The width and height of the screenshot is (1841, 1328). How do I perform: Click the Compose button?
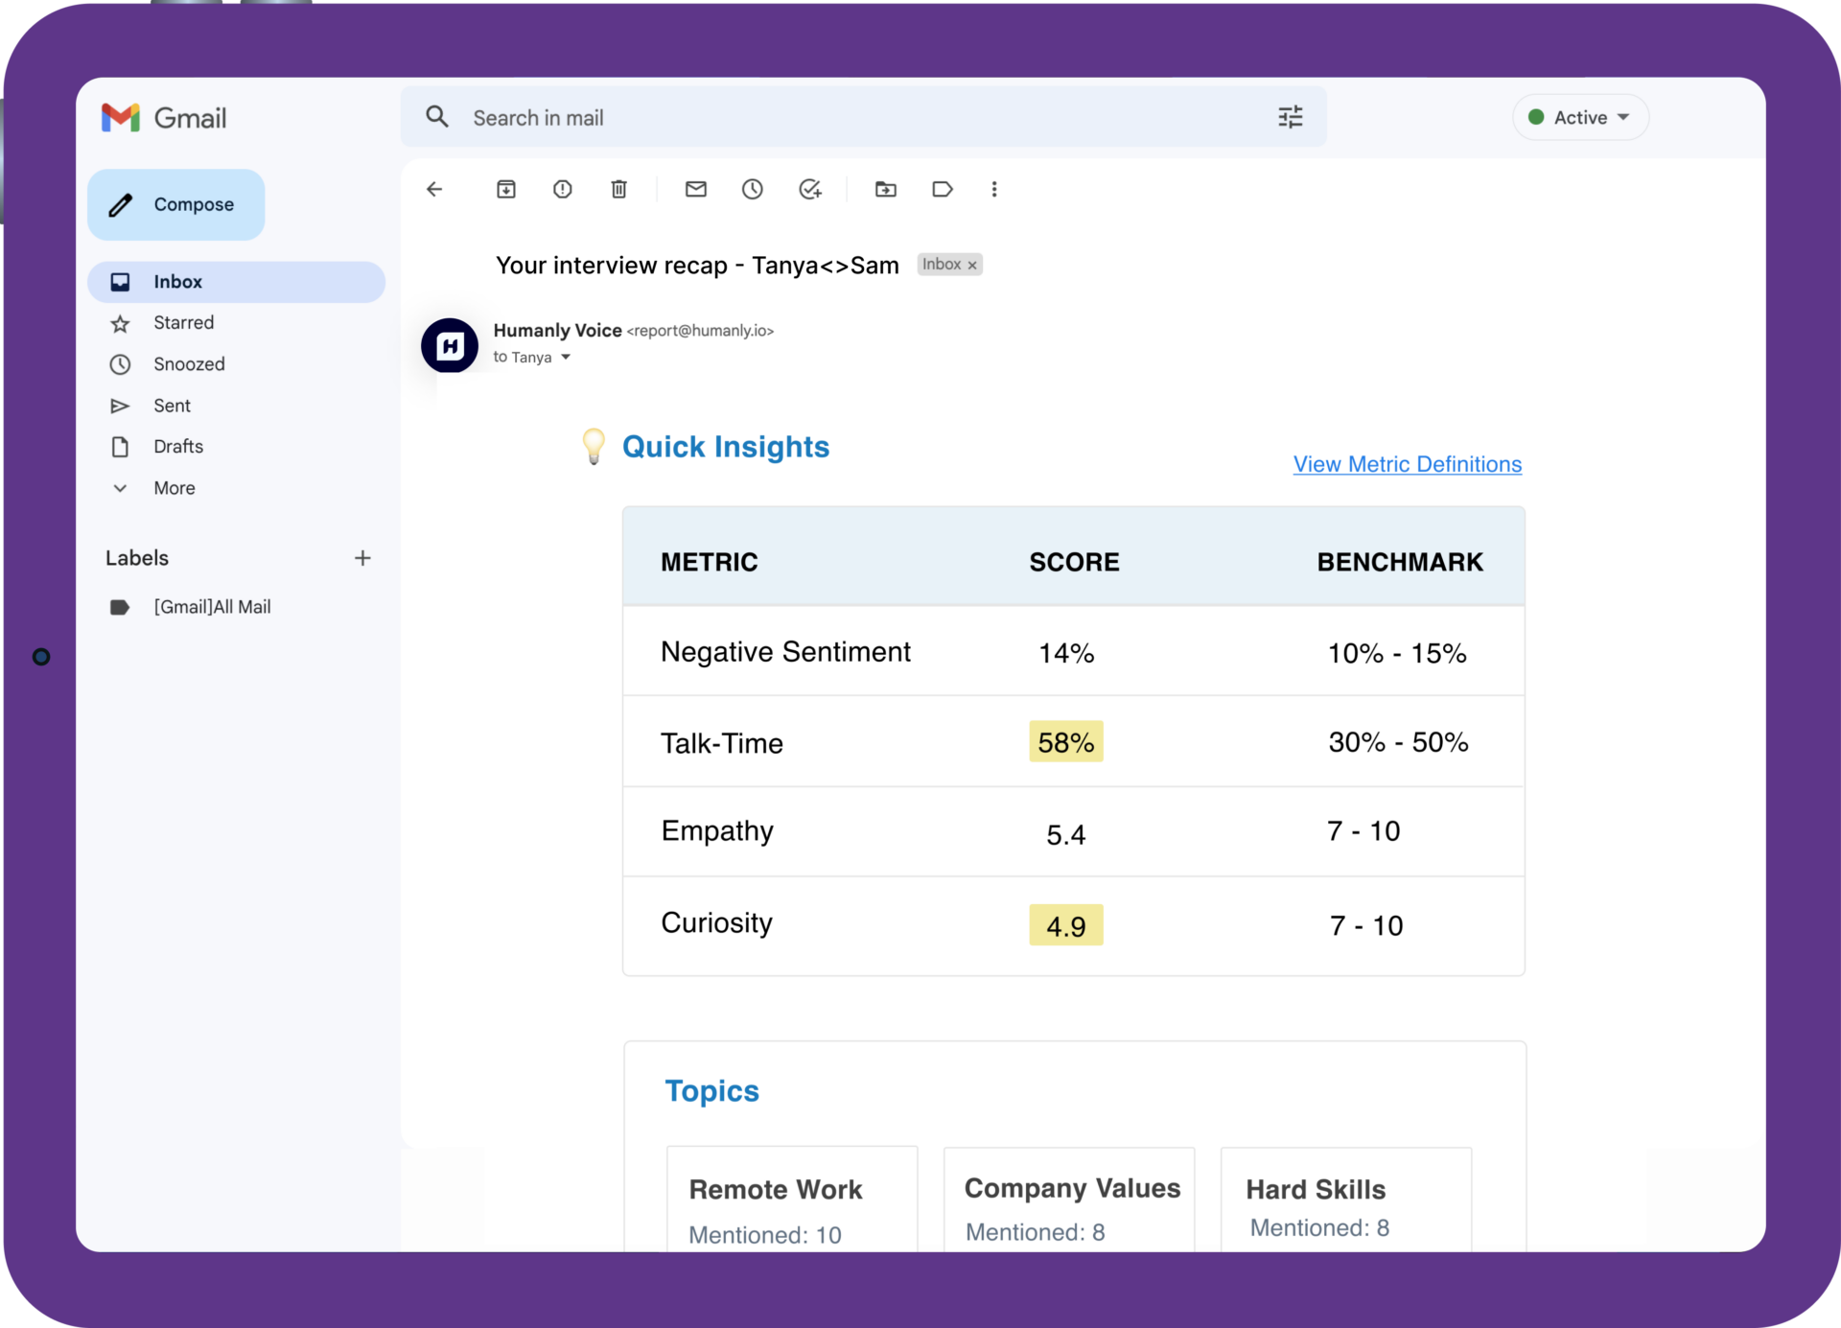(175, 204)
